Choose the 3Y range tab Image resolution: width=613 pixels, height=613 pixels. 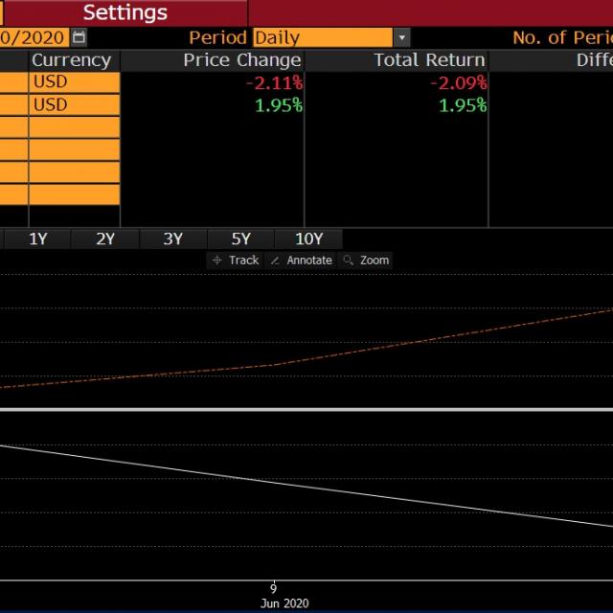click(172, 239)
